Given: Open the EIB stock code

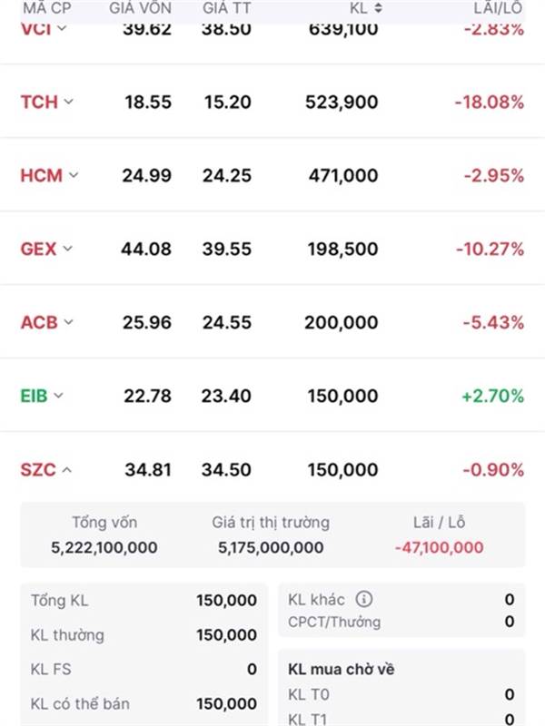Looking at the screenshot, I should [34, 396].
